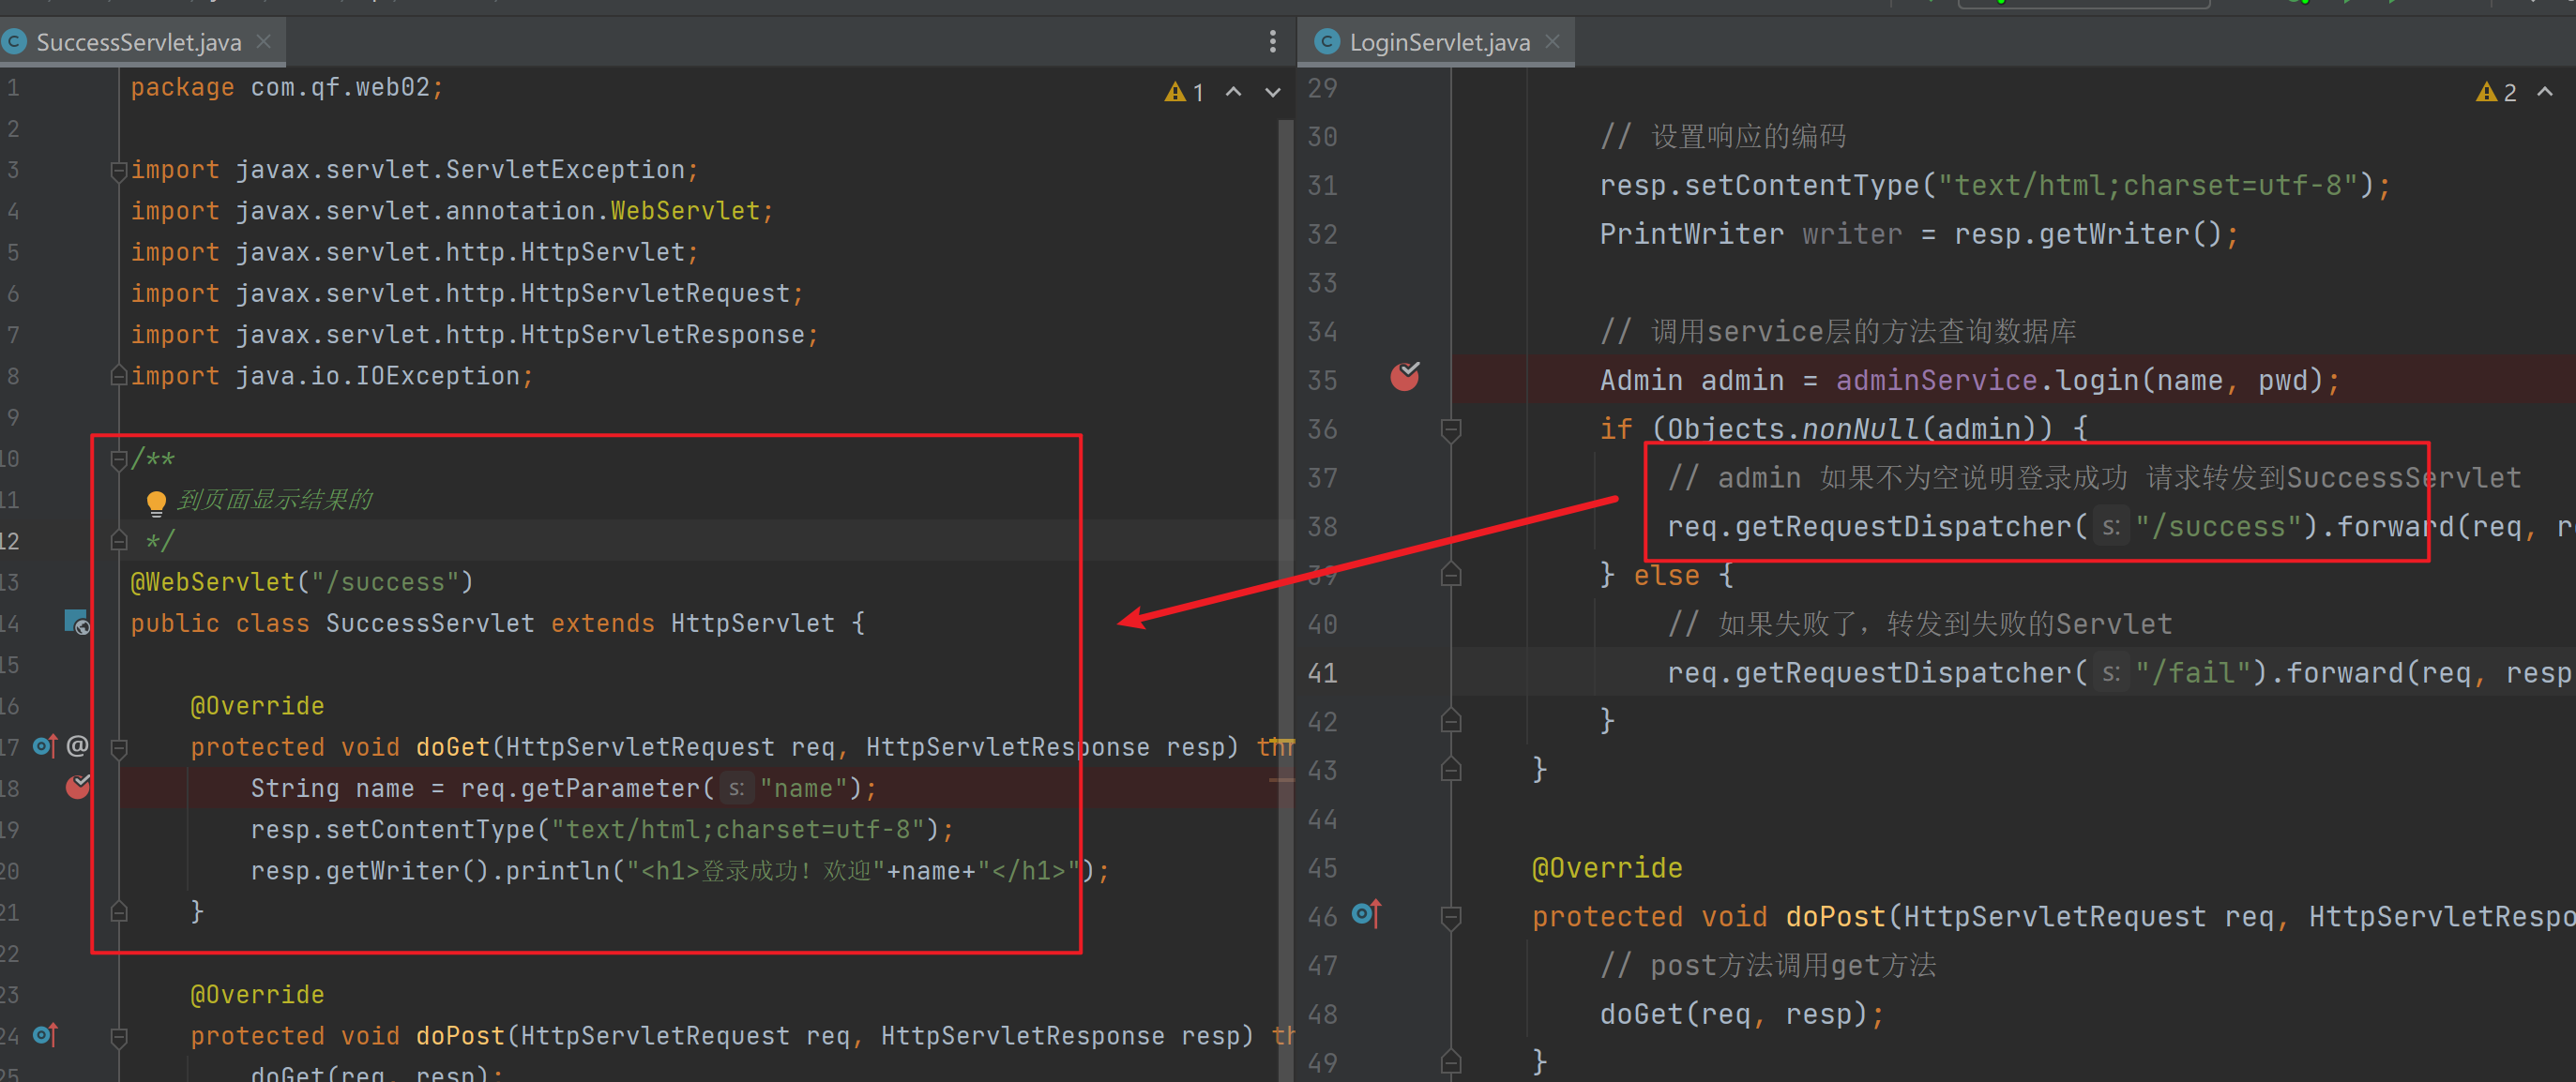The image size is (2576, 1082).
Task: Click the doPost override gutter icon in LoginServlet
Action: pyautogui.click(x=1366, y=913)
